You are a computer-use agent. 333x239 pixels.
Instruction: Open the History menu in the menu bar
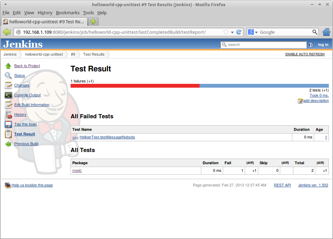point(45,13)
